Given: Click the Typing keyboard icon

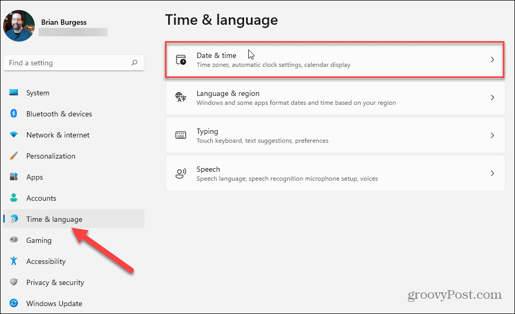Looking at the screenshot, I should (x=181, y=134).
